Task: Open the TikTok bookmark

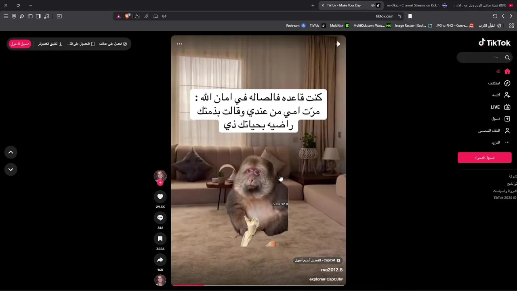Action: [x=317, y=25]
